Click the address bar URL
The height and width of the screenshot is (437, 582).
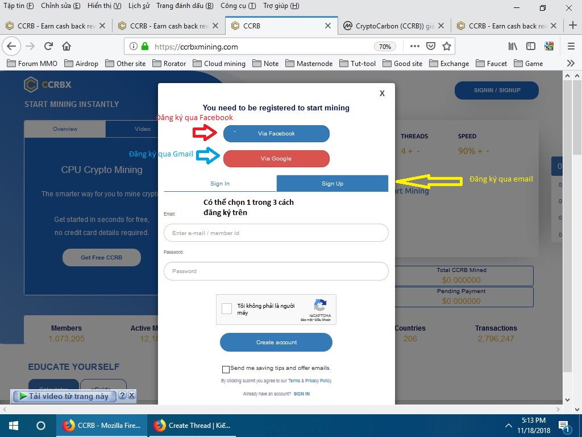(196, 47)
